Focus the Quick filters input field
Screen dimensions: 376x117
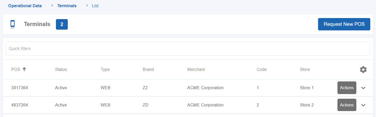(x=188, y=48)
